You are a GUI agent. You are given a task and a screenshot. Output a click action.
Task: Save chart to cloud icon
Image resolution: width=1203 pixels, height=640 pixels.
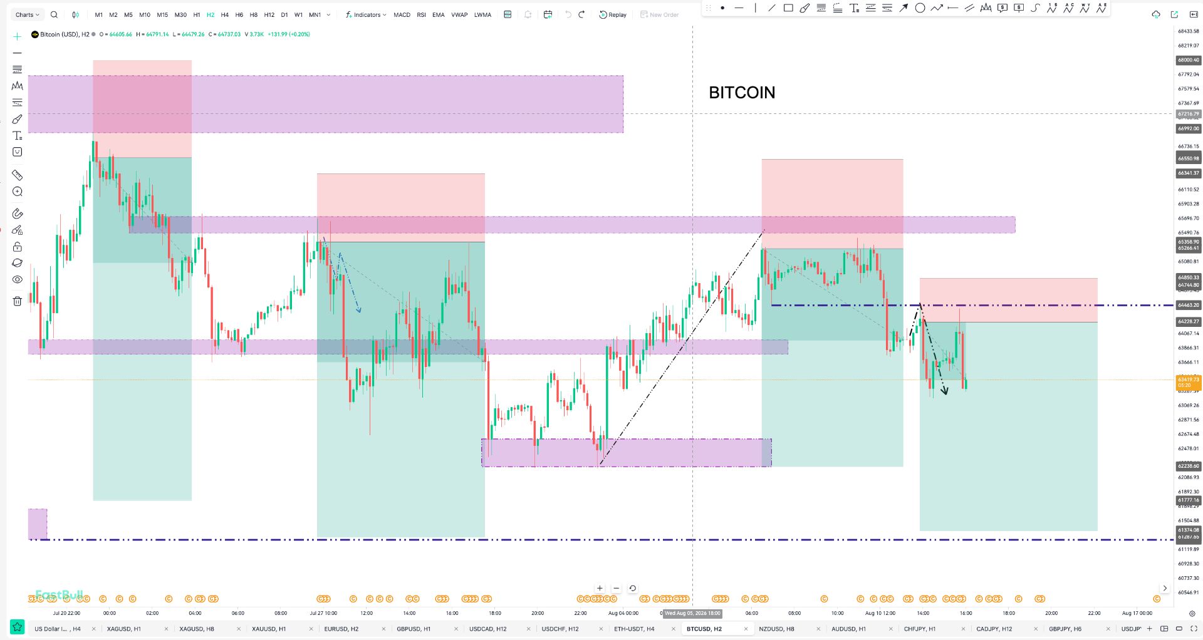coord(1156,14)
